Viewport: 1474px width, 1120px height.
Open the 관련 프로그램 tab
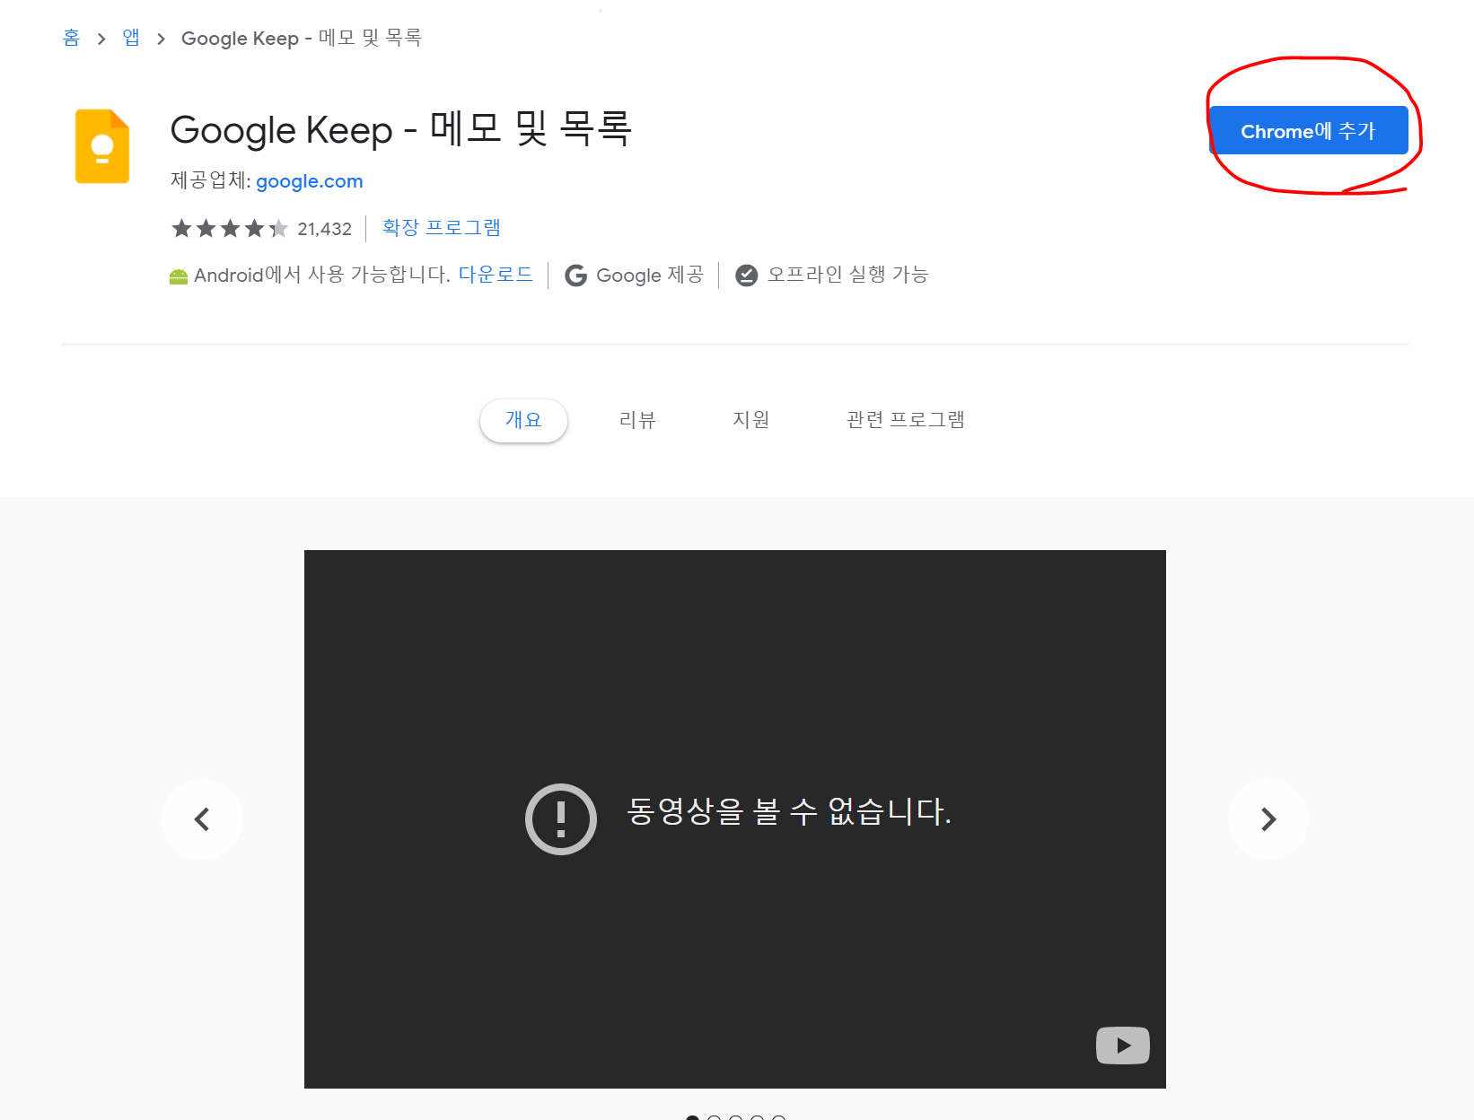(x=906, y=420)
